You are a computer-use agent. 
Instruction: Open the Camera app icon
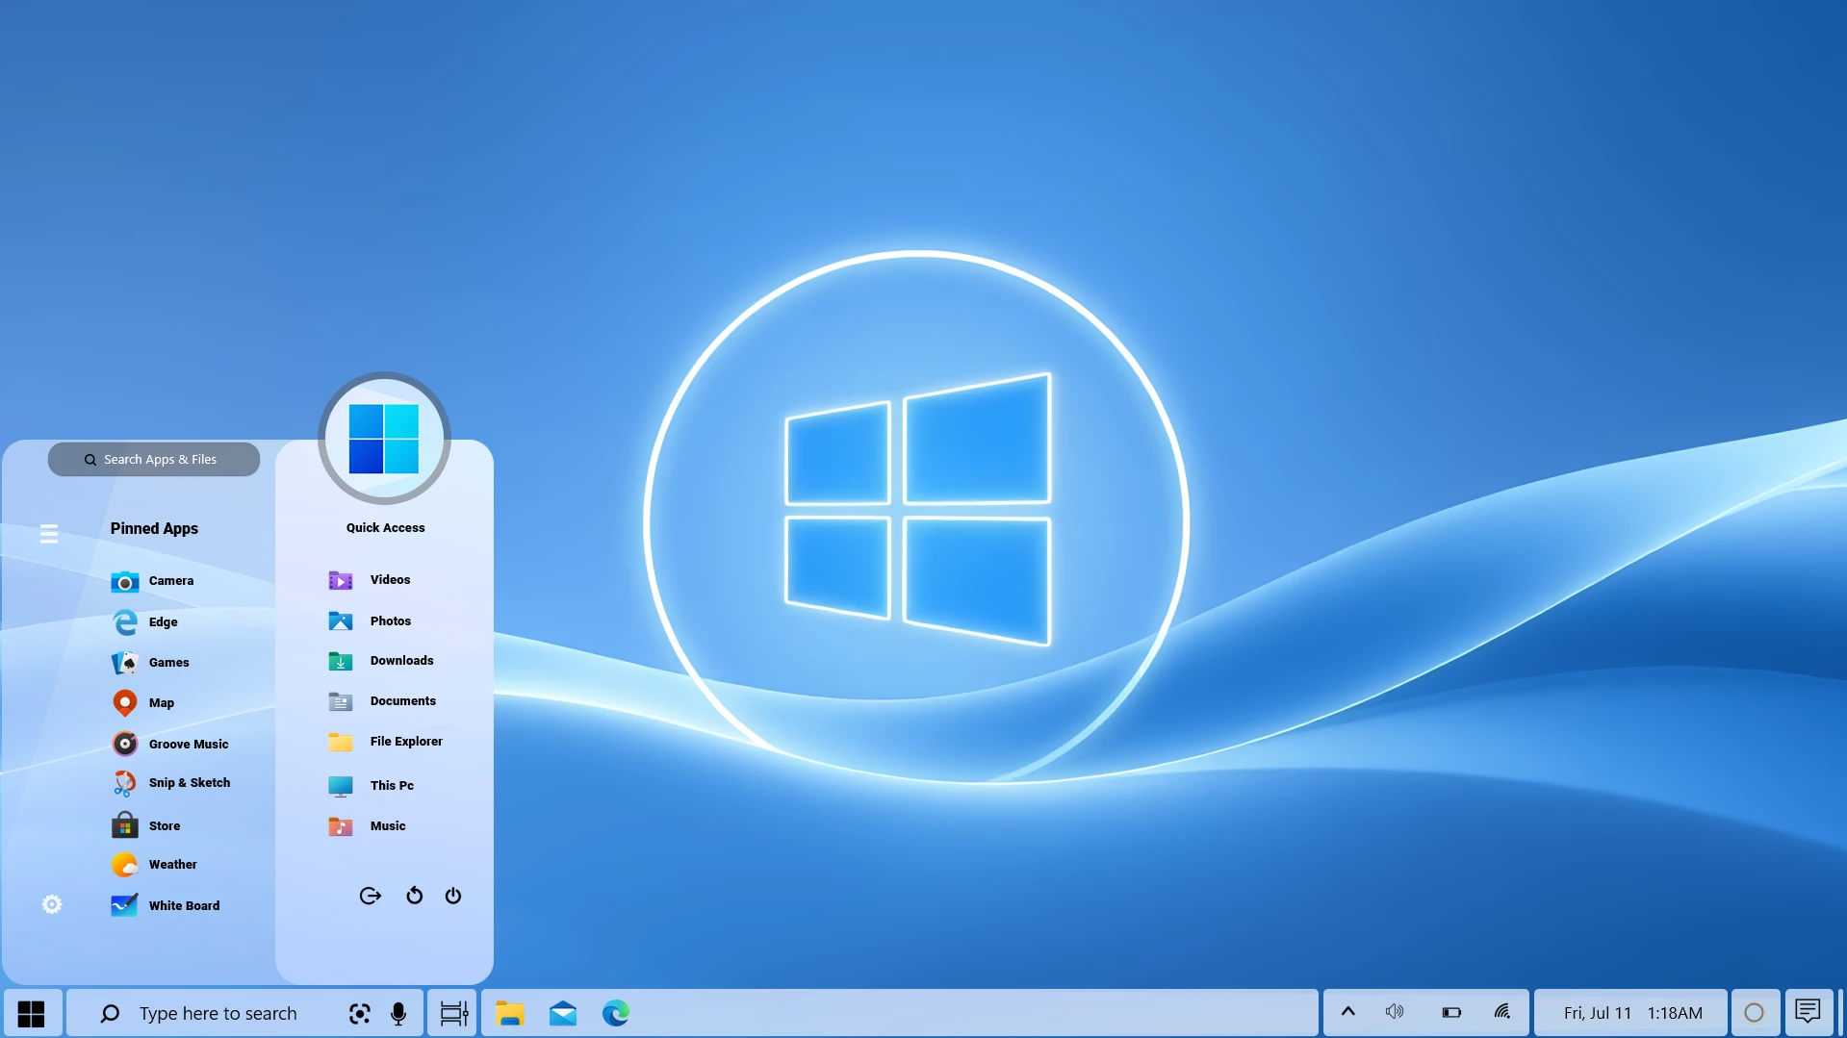coord(125,581)
